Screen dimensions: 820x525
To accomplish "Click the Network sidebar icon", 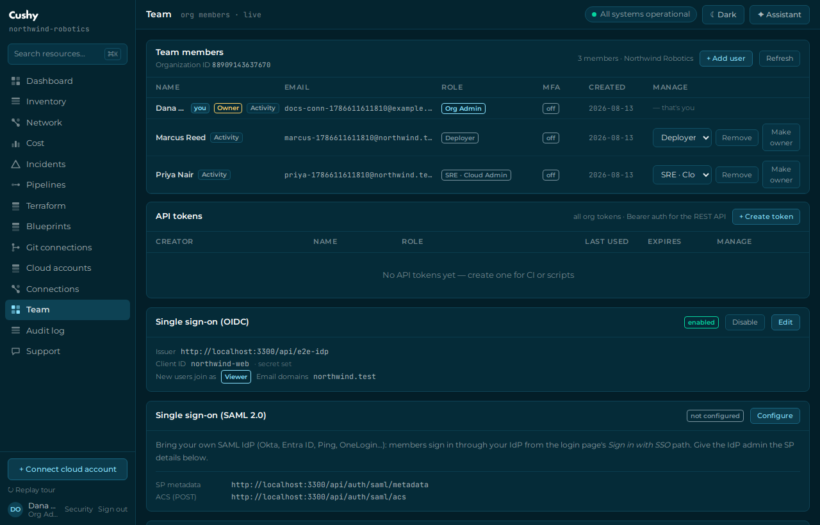I will [15, 122].
